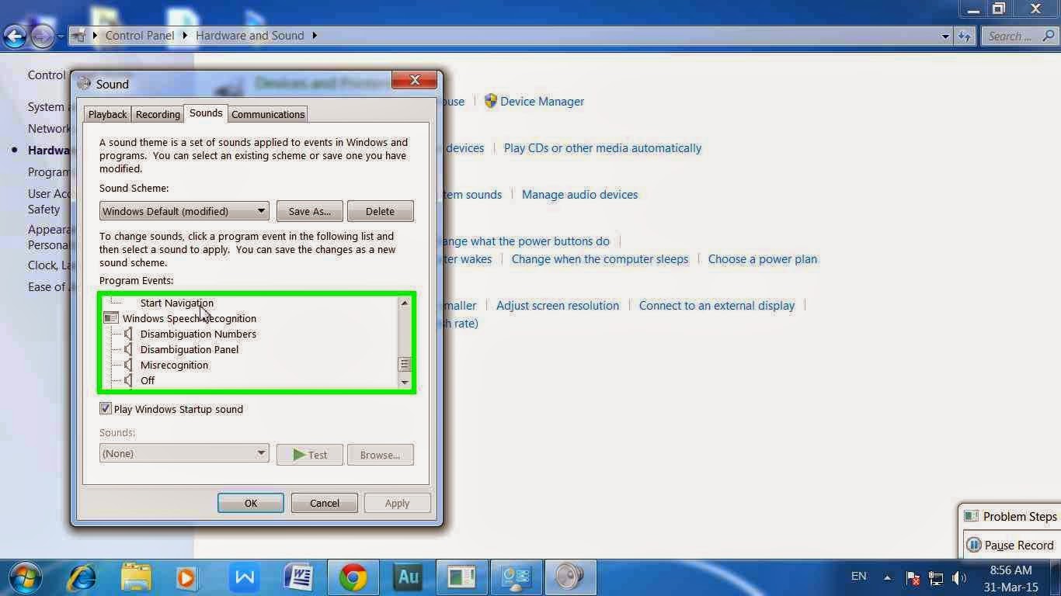Open the Sound Scheme dropdown
The width and height of the screenshot is (1061, 596).
(x=184, y=211)
